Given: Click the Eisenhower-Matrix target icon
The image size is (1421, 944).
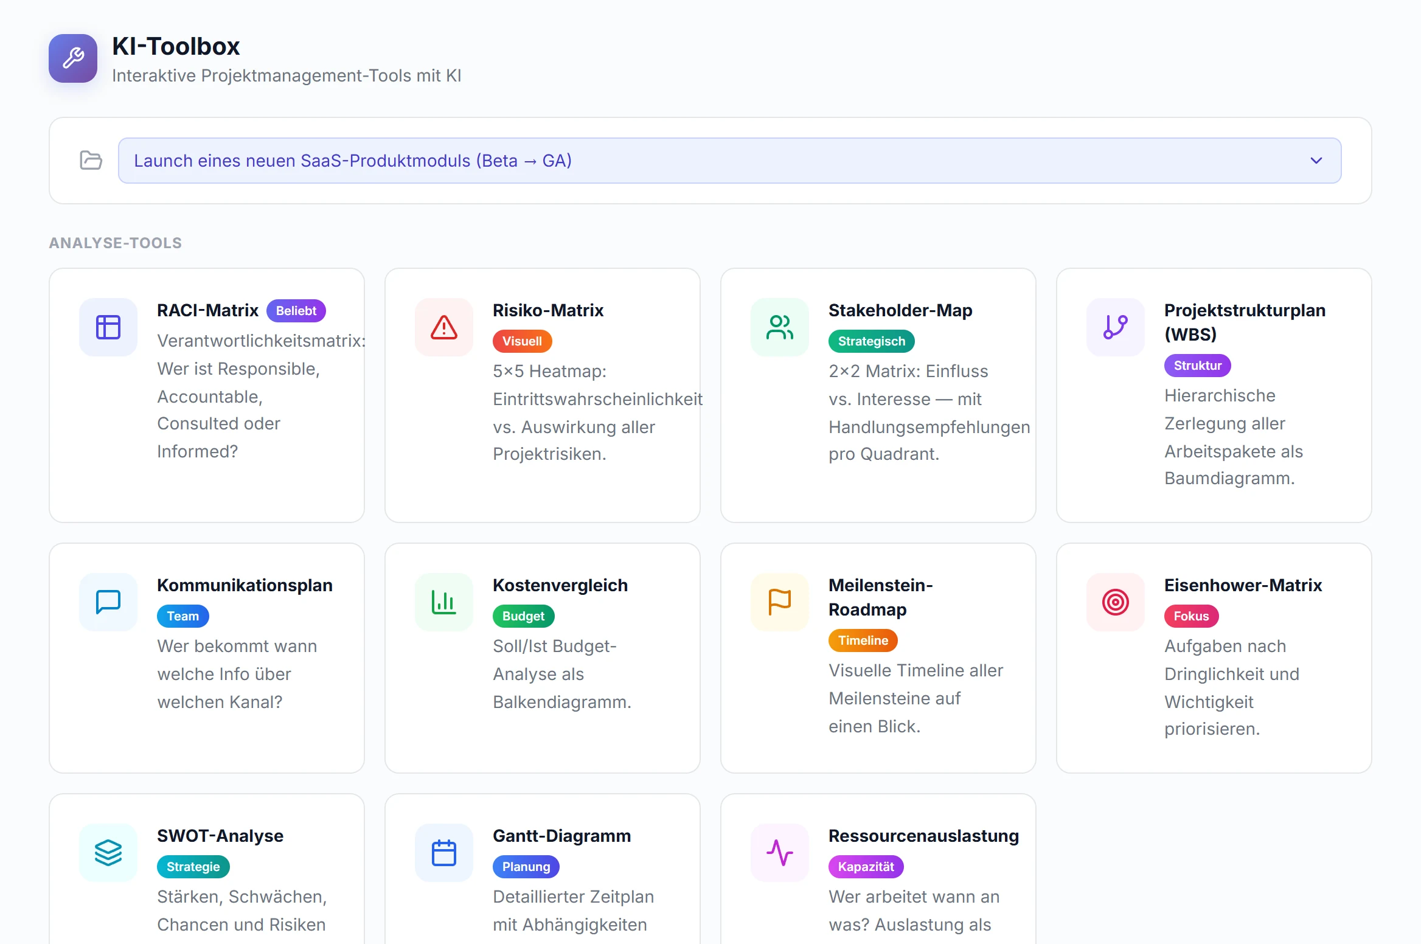Looking at the screenshot, I should [1116, 602].
